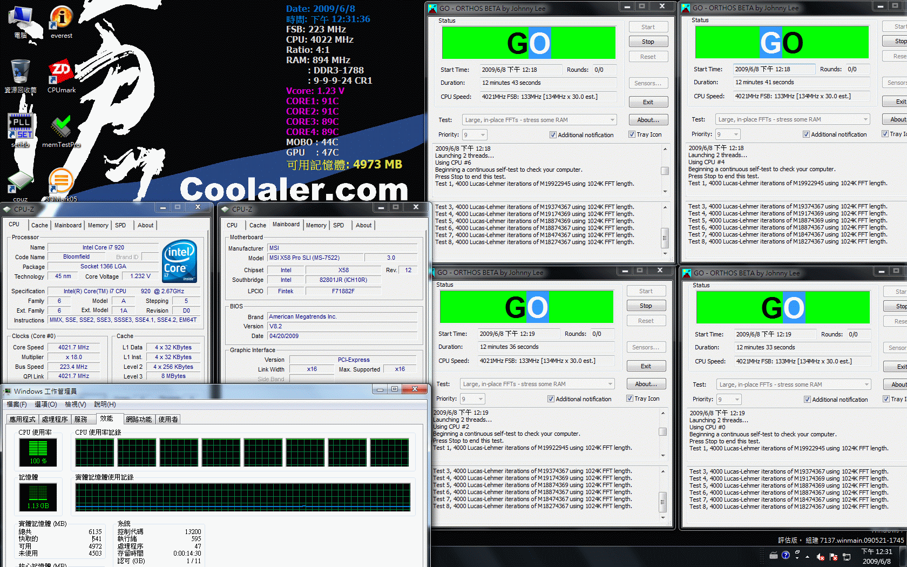Switch to the Cache tab in left CPU-Z
The image size is (907, 567).
click(x=39, y=225)
